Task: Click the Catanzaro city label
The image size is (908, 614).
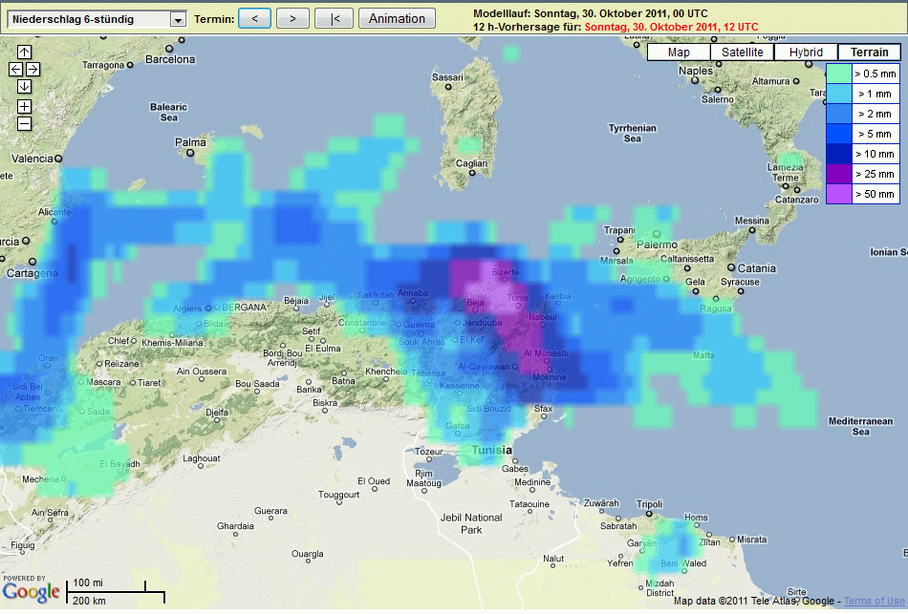Action: click(x=797, y=200)
